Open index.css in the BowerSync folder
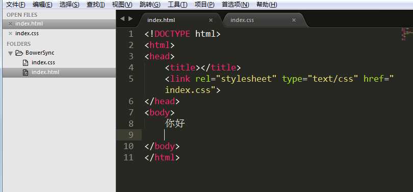Image resolution: width=413 pixels, height=192 pixels. click(43, 62)
